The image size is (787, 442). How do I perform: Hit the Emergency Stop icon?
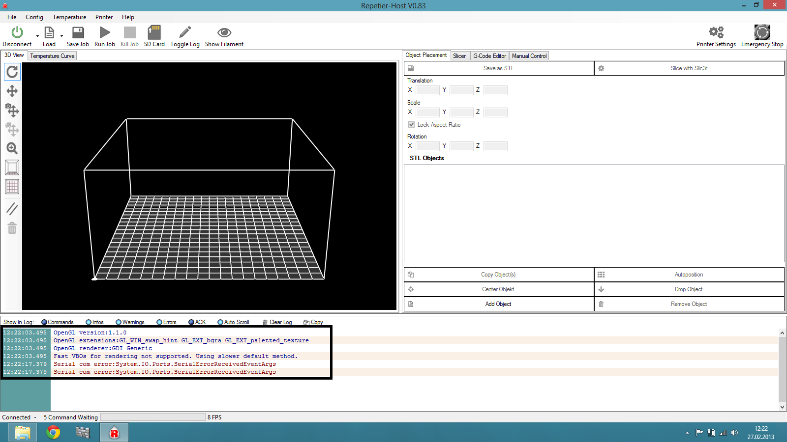pos(762,32)
